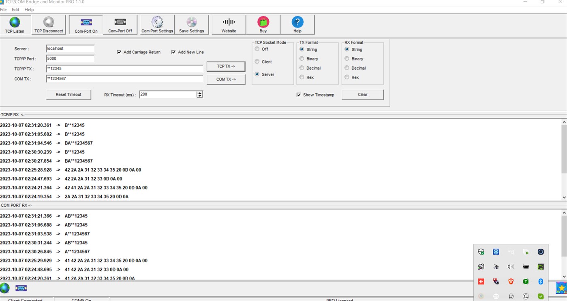Disable the Show Timestamp checkbox

pyautogui.click(x=299, y=95)
